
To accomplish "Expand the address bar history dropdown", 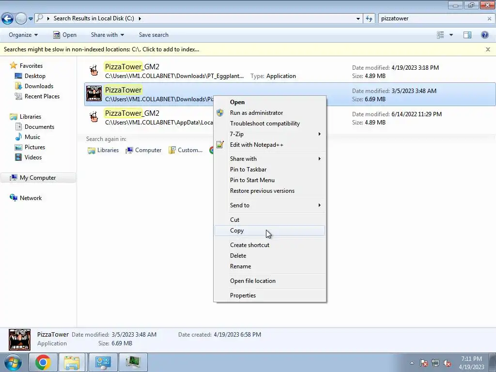I will tap(358, 19).
